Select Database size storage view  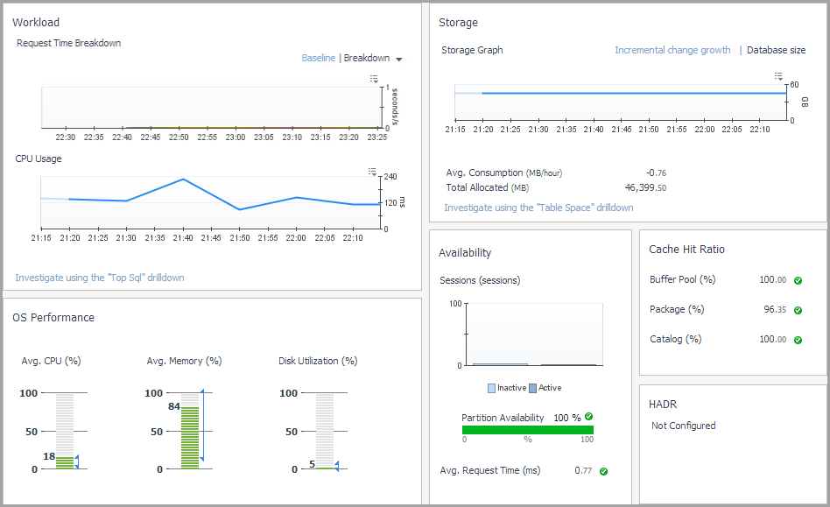776,50
